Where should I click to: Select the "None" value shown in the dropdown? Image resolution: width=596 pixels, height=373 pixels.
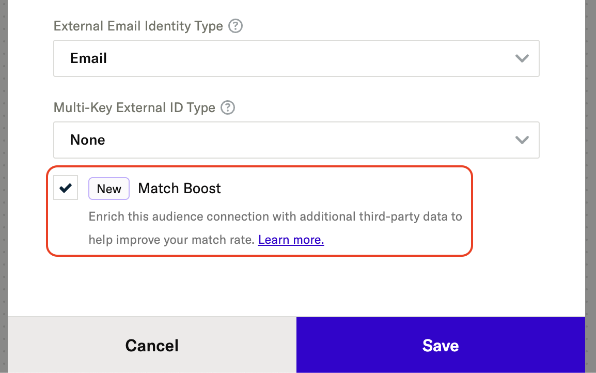pos(88,140)
